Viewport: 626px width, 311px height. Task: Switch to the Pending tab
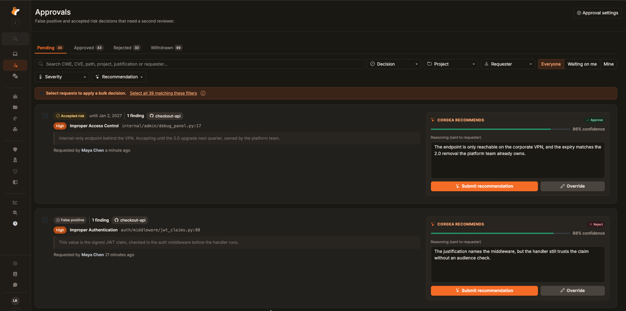tap(50, 48)
